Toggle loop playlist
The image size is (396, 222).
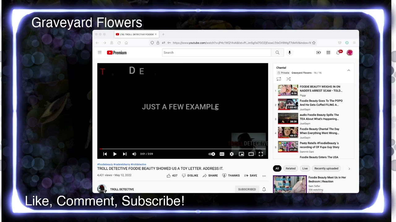(279, 79)
